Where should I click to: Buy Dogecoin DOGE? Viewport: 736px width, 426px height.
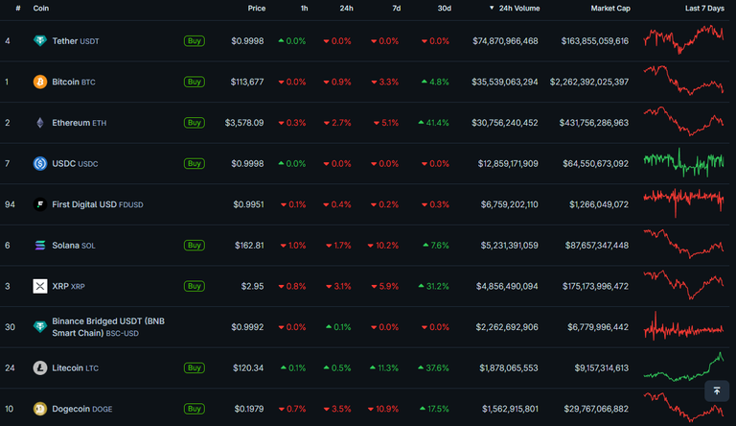pos(195,409)
